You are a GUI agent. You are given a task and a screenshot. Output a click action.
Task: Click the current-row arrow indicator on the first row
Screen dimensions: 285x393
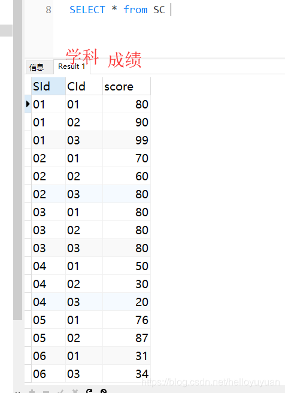click(x=28, y=104)
